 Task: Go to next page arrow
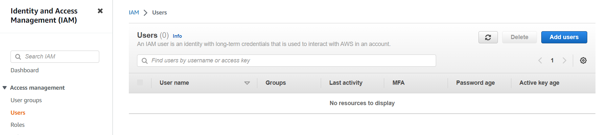pos(564,60)
